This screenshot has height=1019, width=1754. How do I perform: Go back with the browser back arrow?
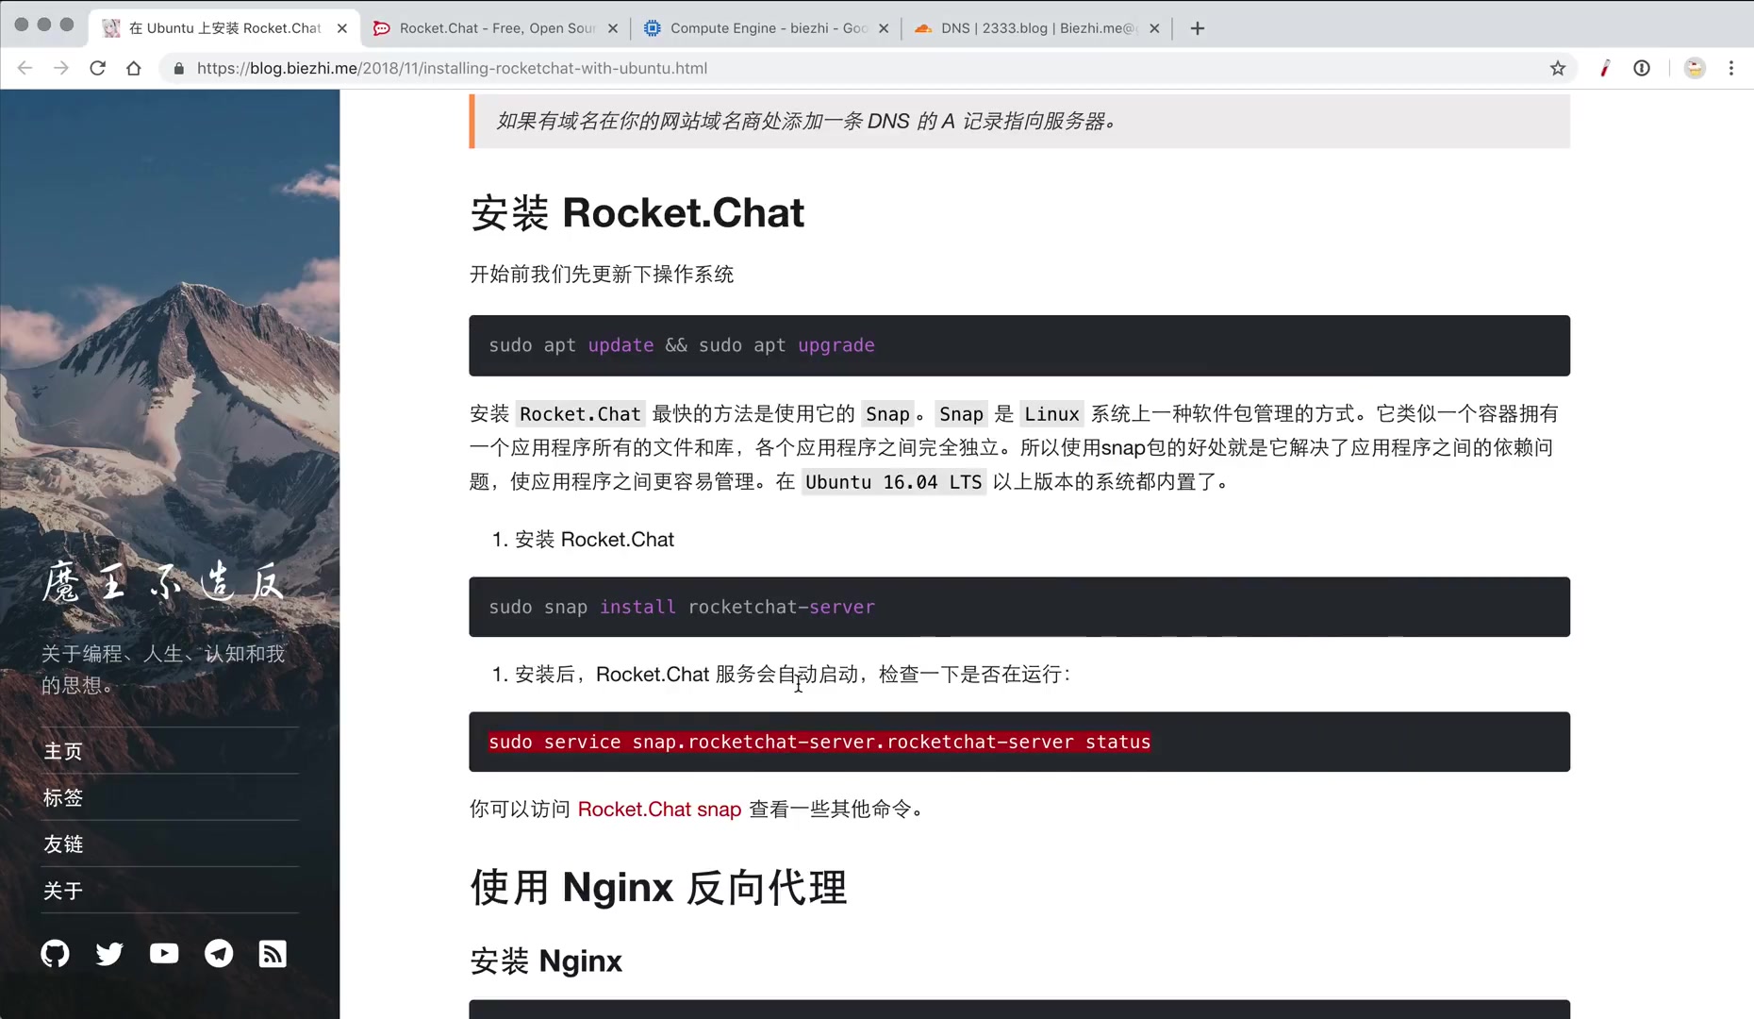[x=25, y=68]
